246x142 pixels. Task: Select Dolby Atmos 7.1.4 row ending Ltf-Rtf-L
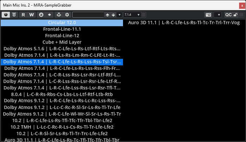[x=62, y=75]
